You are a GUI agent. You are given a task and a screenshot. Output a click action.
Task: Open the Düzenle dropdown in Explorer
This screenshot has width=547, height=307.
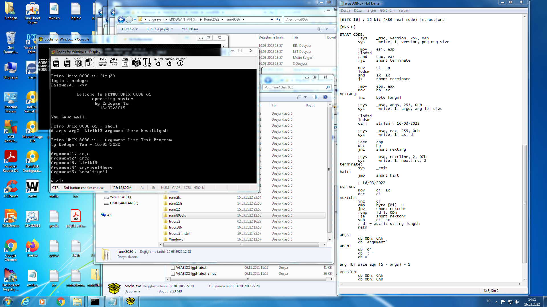130,29
